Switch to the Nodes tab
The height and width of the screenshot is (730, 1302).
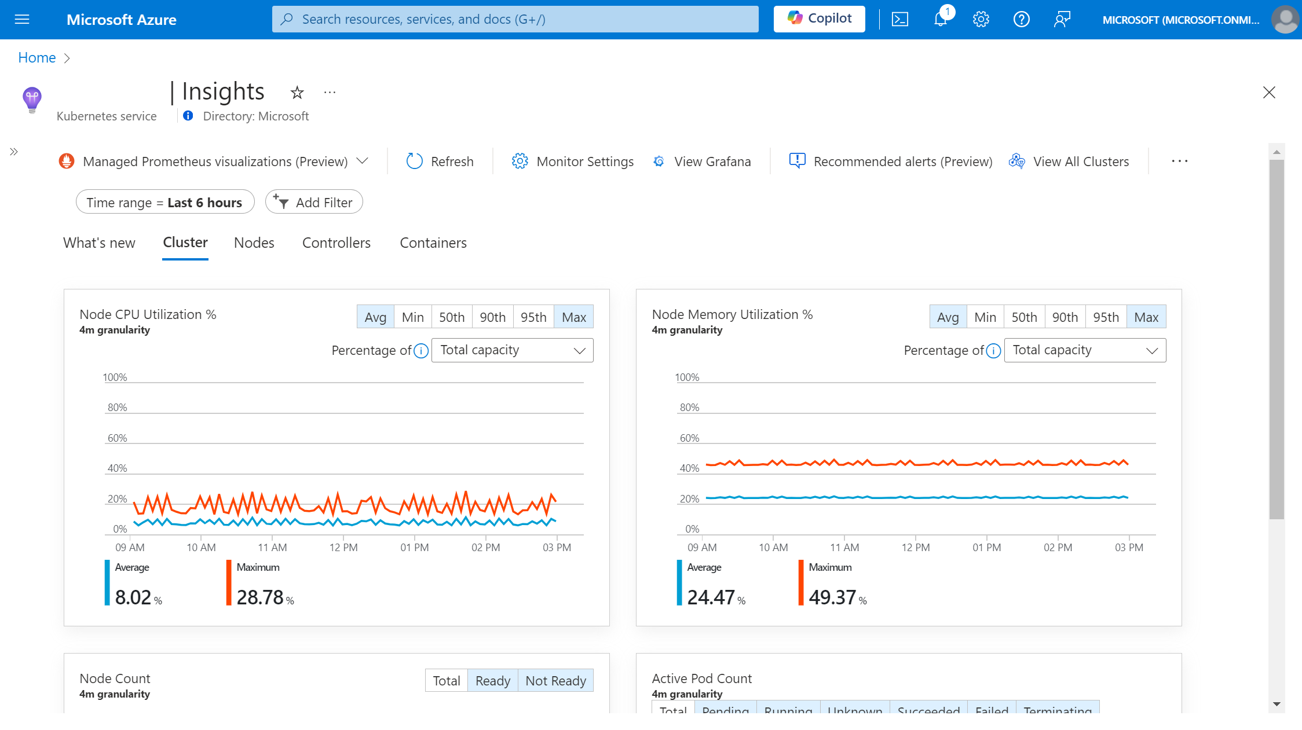click(255, 242)
